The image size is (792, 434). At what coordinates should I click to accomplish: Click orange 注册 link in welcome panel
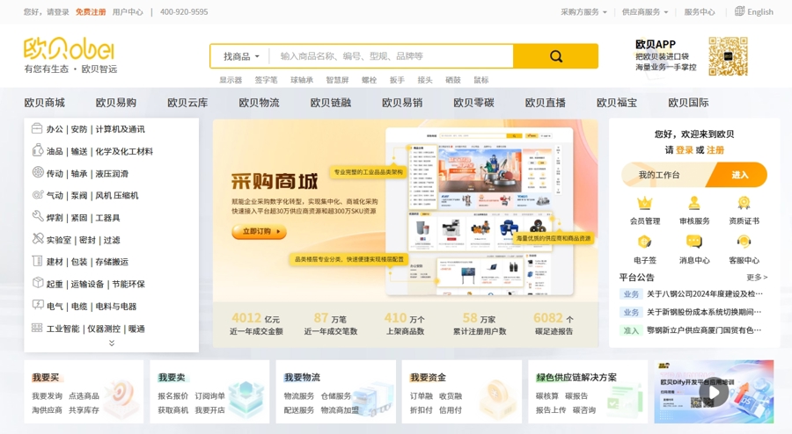pyautogui.click(x=715, y=150)
